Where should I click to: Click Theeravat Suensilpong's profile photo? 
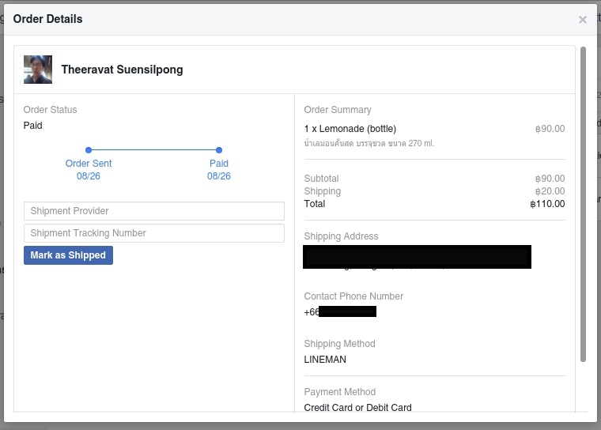pyautogui.click(x=38, y=70)
